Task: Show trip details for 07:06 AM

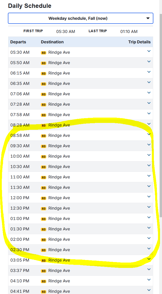Action: point(149,93)
